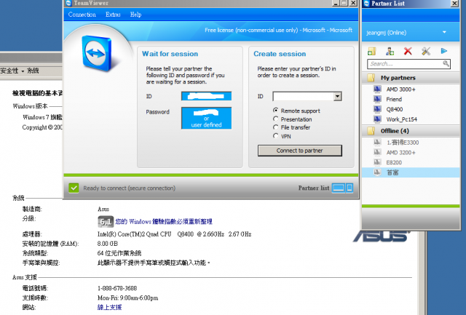The width and height of the screenshot is (466, 315).
Task: Select offline partner AMD 3200+ name
Action: coord(400,153)
